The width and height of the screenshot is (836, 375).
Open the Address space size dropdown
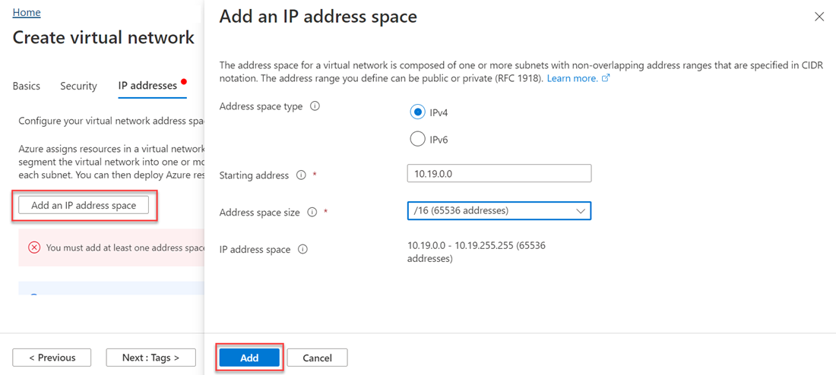(499, 210)
